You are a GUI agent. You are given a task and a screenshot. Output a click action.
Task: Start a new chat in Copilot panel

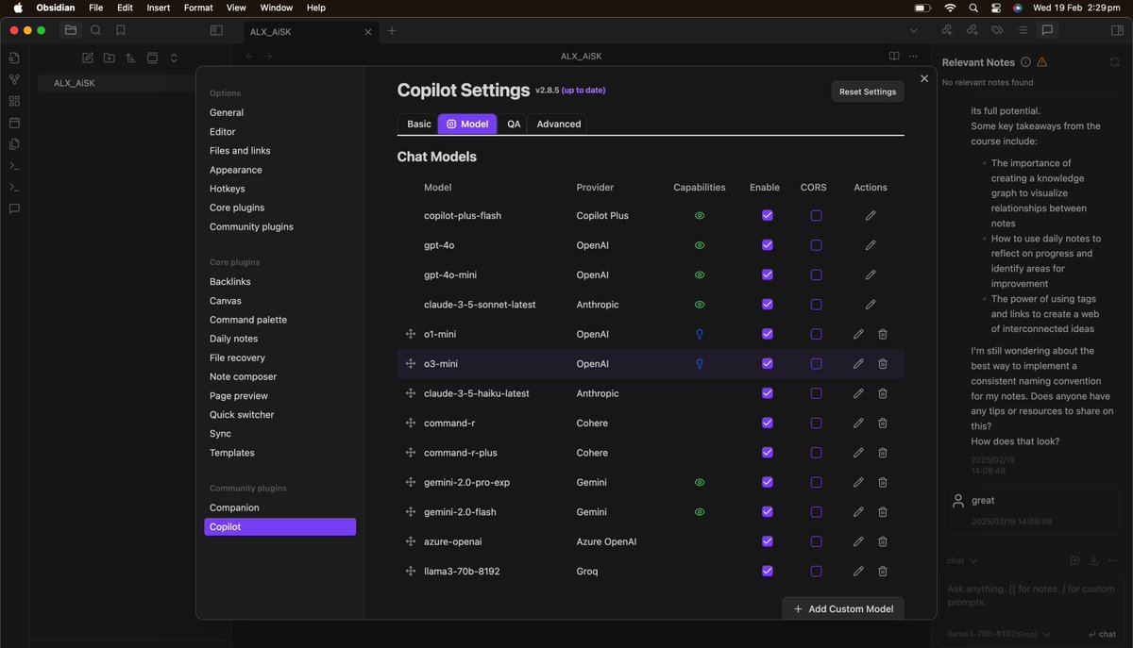click(x=1074, y=560)
